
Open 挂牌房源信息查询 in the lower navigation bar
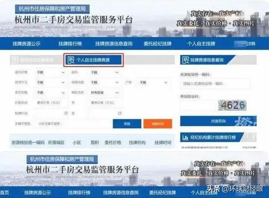(x=121, y=193)
